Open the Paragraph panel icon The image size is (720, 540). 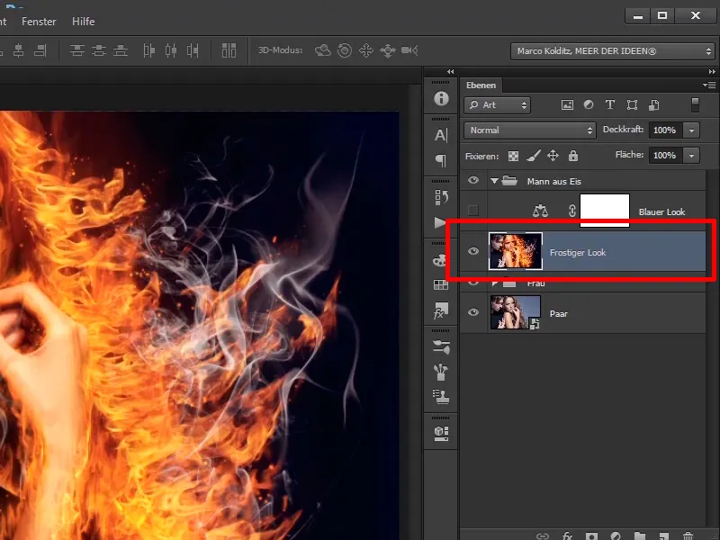coord(441,160)
